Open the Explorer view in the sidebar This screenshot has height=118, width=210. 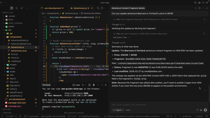click(11, 8)
